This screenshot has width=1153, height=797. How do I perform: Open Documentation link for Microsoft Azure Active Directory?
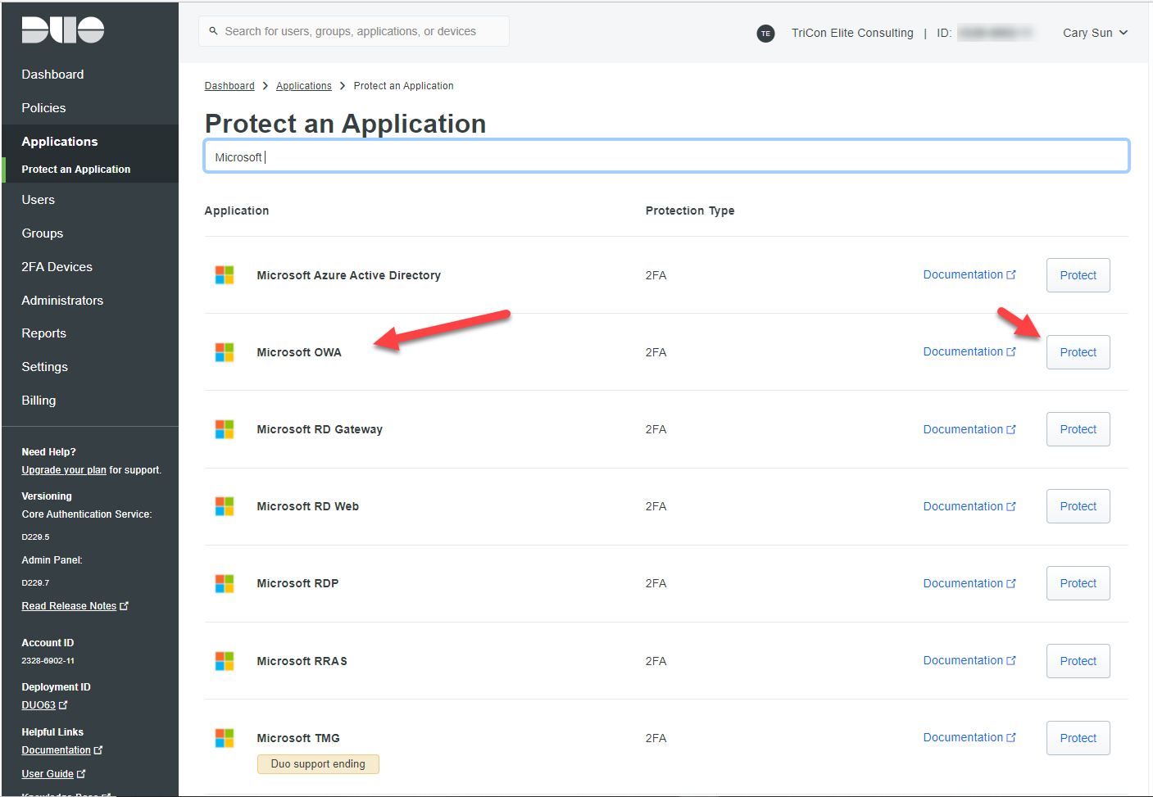[969, 274]
